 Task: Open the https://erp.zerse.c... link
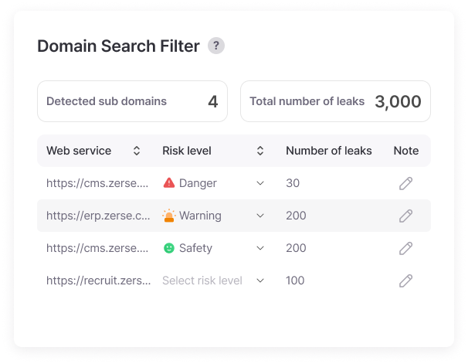98,216
